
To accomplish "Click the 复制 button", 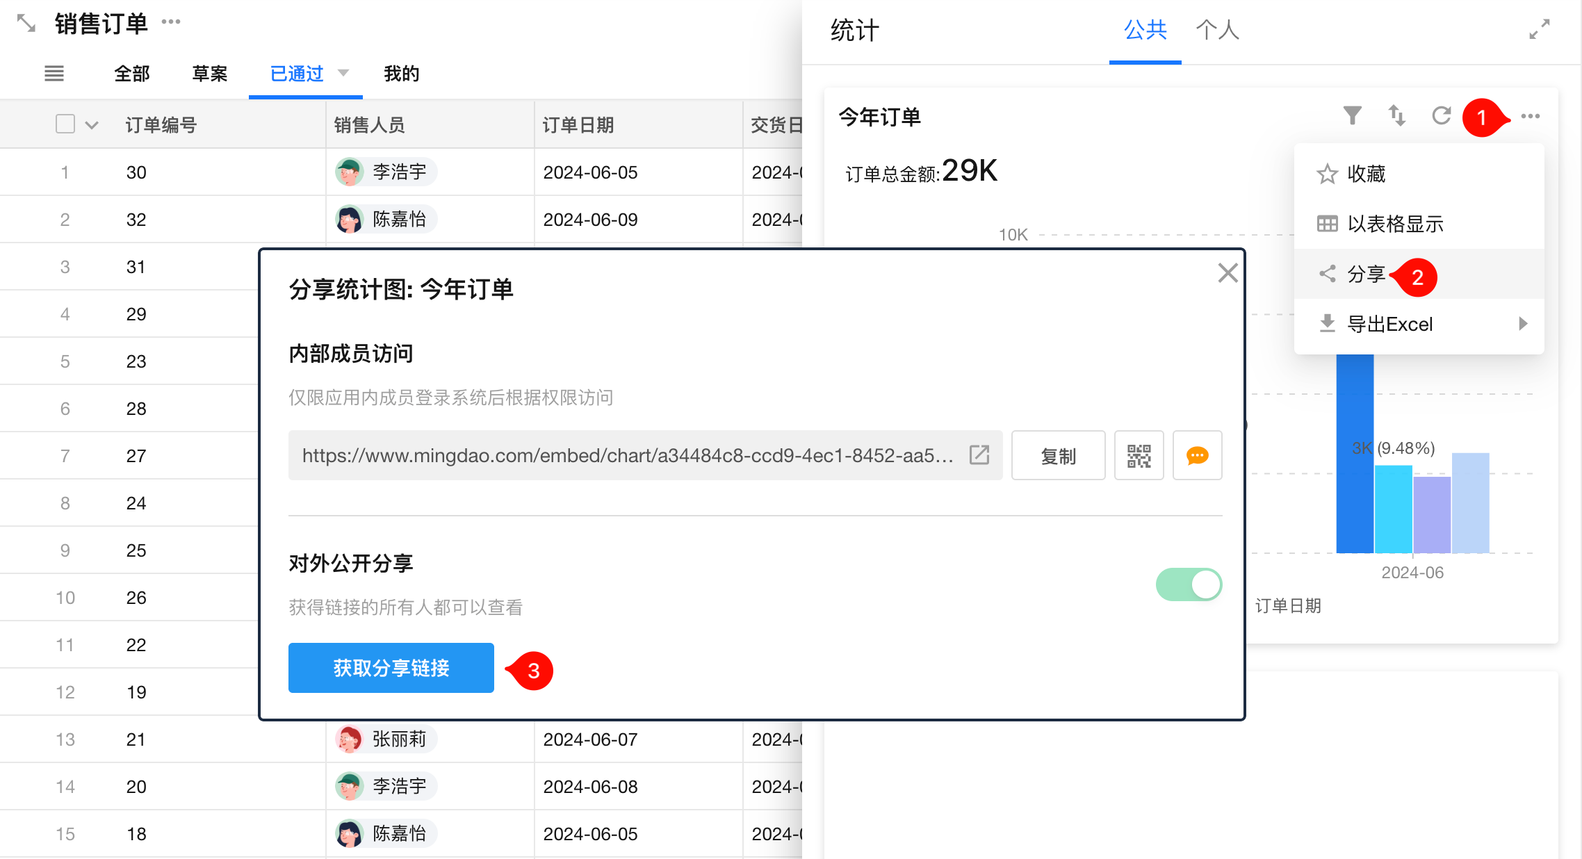I will coord(1058,456).
